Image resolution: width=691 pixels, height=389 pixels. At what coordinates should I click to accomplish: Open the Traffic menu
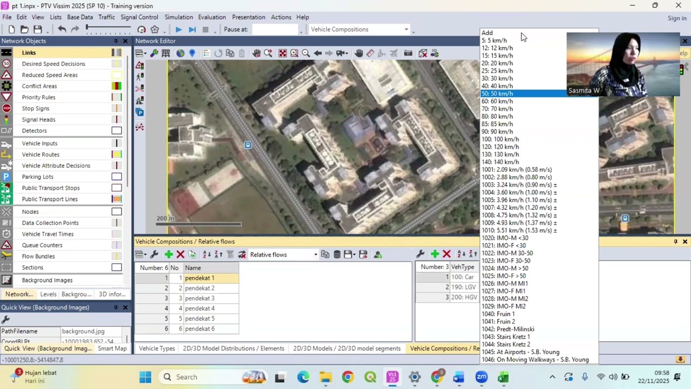106,17
